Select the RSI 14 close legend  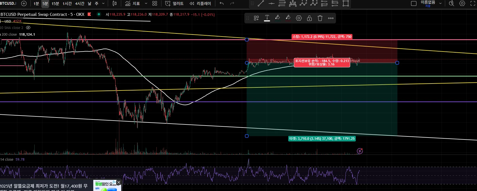click(x=12, y=160)
